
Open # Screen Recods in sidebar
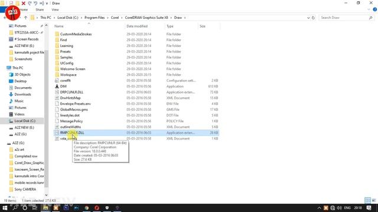26,39
